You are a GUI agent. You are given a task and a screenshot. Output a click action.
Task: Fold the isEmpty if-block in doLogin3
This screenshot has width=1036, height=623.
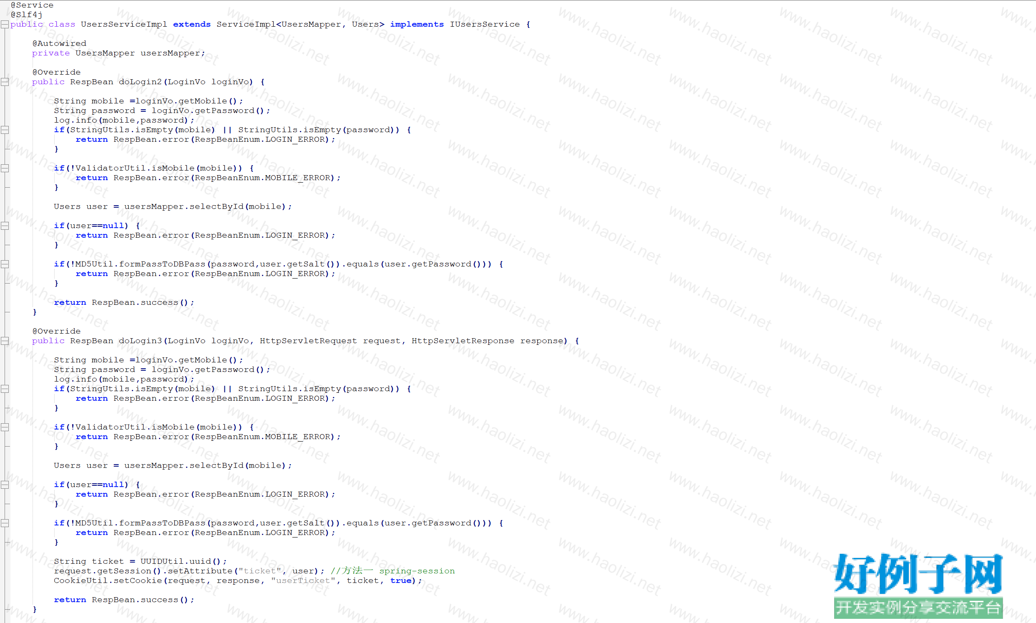pyautogui.click(x=5, y=389)
